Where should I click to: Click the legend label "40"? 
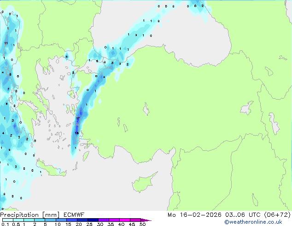point(121,224)
